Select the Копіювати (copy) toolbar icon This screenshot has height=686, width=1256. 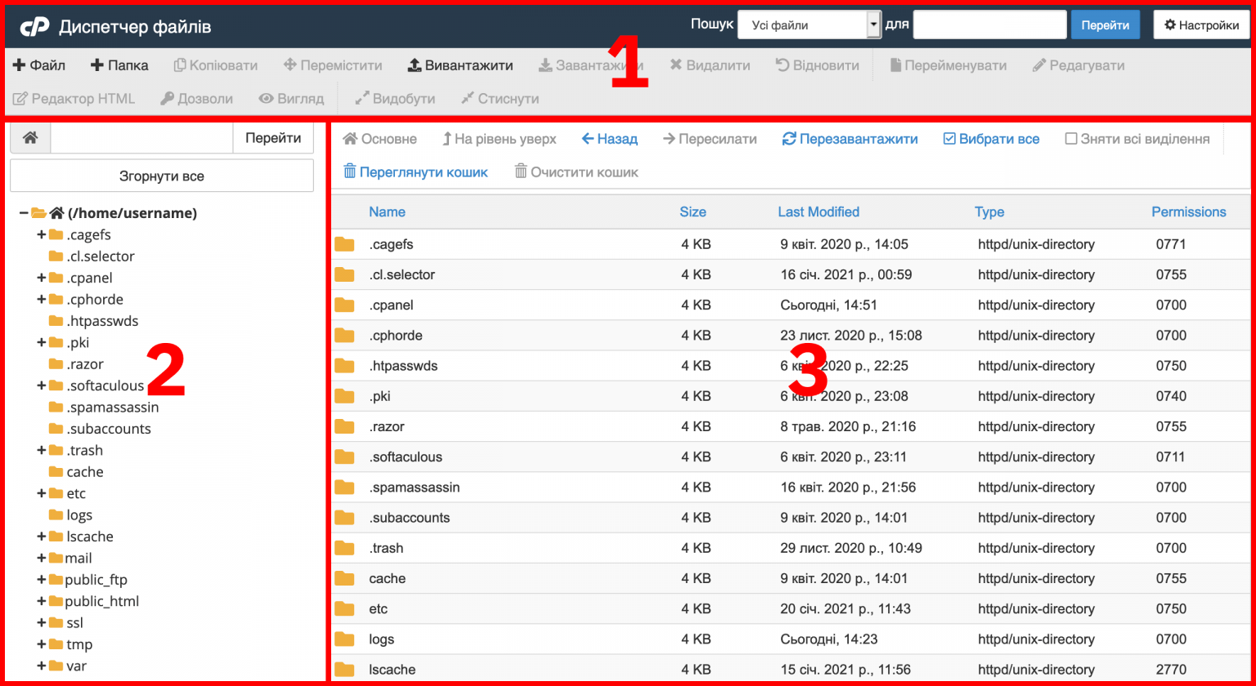pos(216,65)
